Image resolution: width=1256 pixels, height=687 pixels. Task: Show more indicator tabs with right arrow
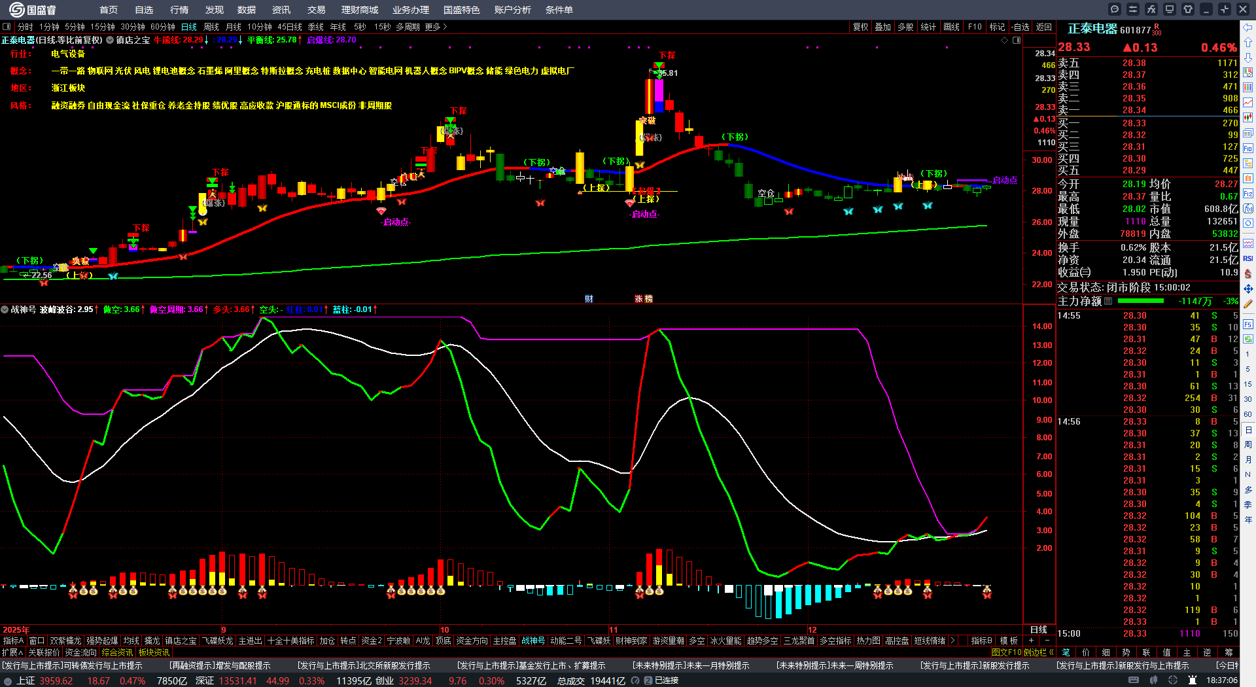click(x=952, y=641)
